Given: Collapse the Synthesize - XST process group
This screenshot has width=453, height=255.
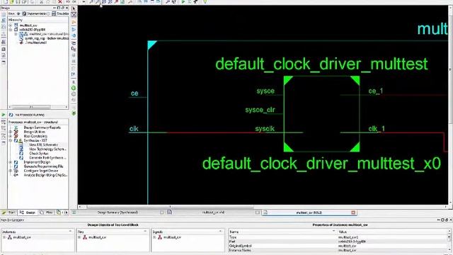Looking at the screenshot, I should coord(11,140).
